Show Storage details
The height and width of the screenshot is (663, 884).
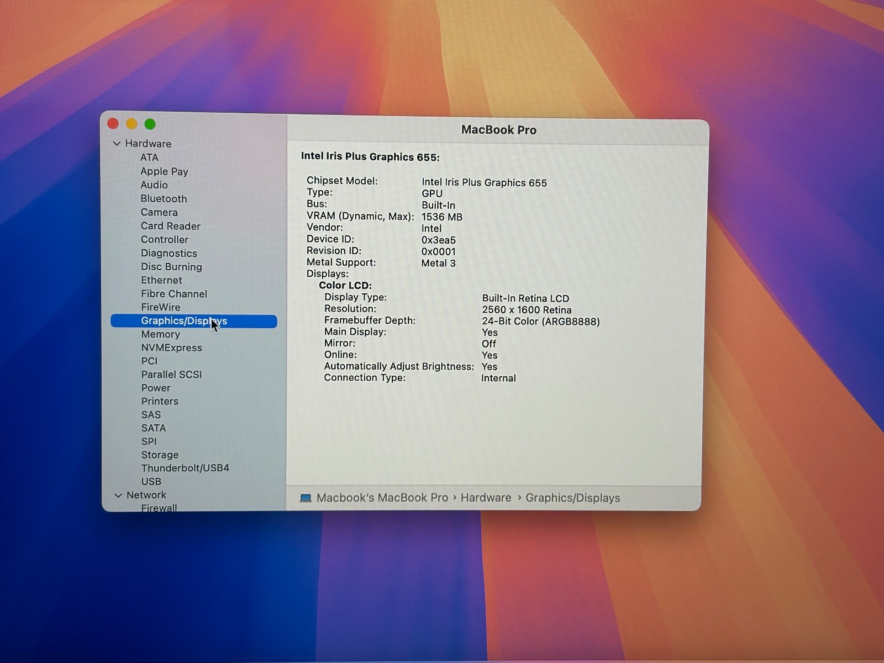click(160, 455)
